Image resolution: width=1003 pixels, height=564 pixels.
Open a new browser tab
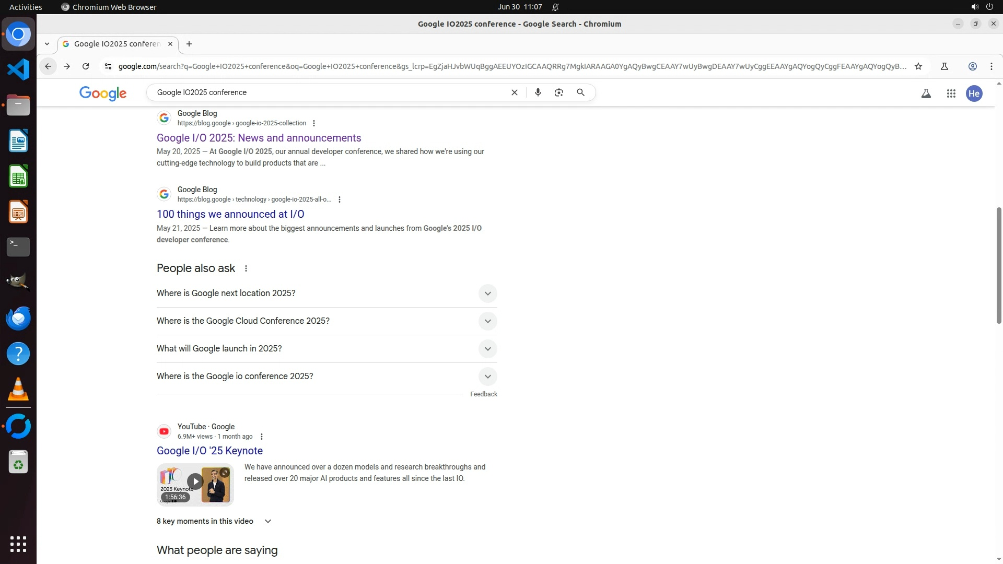(x=189, y=44)
